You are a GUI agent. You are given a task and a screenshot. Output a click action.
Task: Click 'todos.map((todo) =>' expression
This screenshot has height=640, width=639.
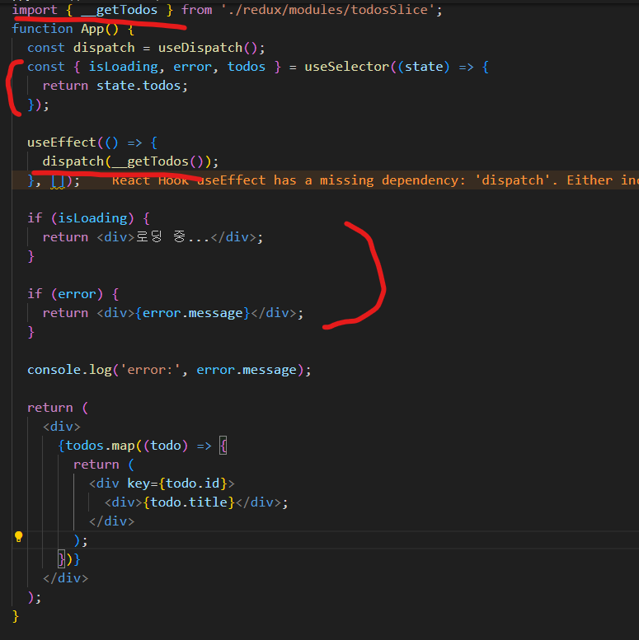[138, 446]
